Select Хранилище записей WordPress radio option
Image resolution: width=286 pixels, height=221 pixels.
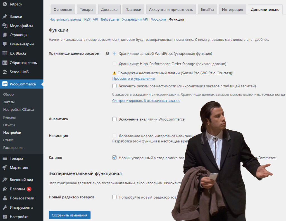pyautogui.click(x=114, y=53)
